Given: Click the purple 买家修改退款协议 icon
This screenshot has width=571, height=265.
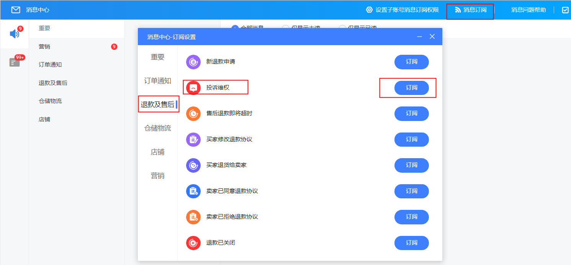Looking at the screenshot, I should click(x=193, y=139).
